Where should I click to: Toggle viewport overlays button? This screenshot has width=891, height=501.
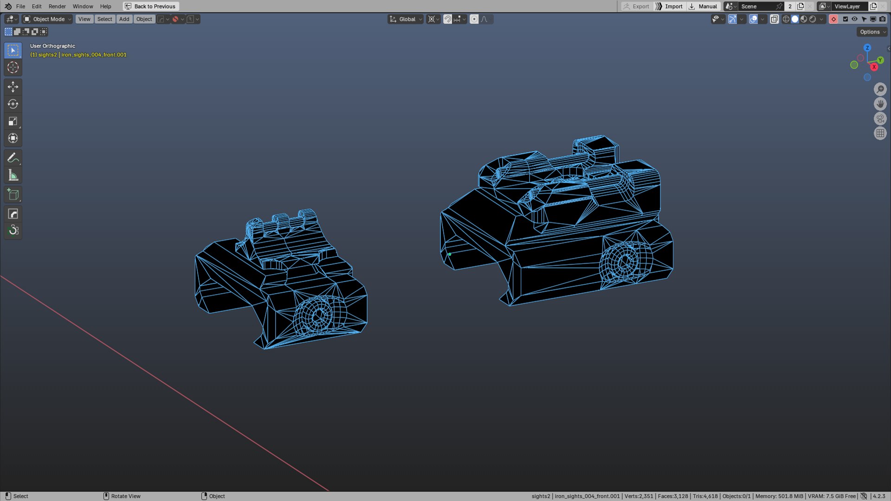753,19
